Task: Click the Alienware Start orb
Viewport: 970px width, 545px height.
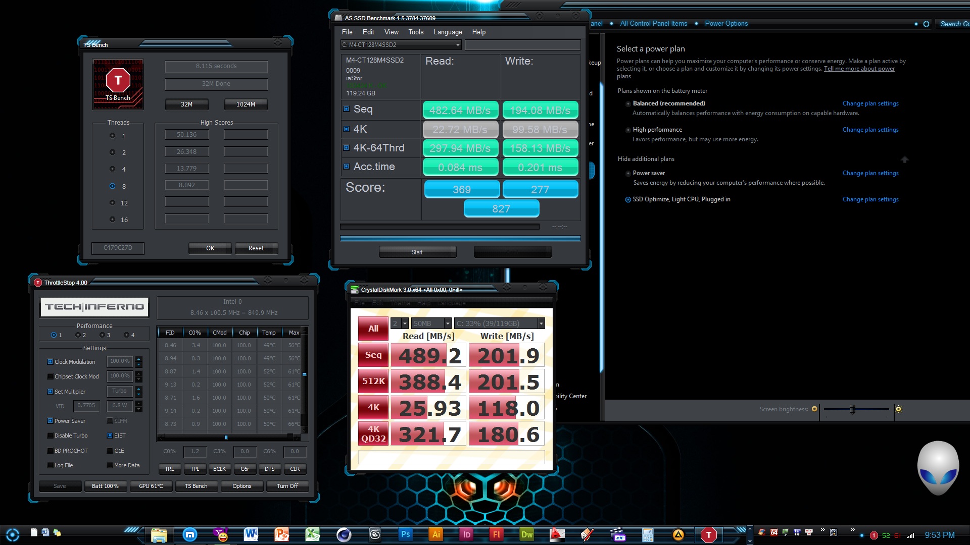Action: [x=13, y=535]
